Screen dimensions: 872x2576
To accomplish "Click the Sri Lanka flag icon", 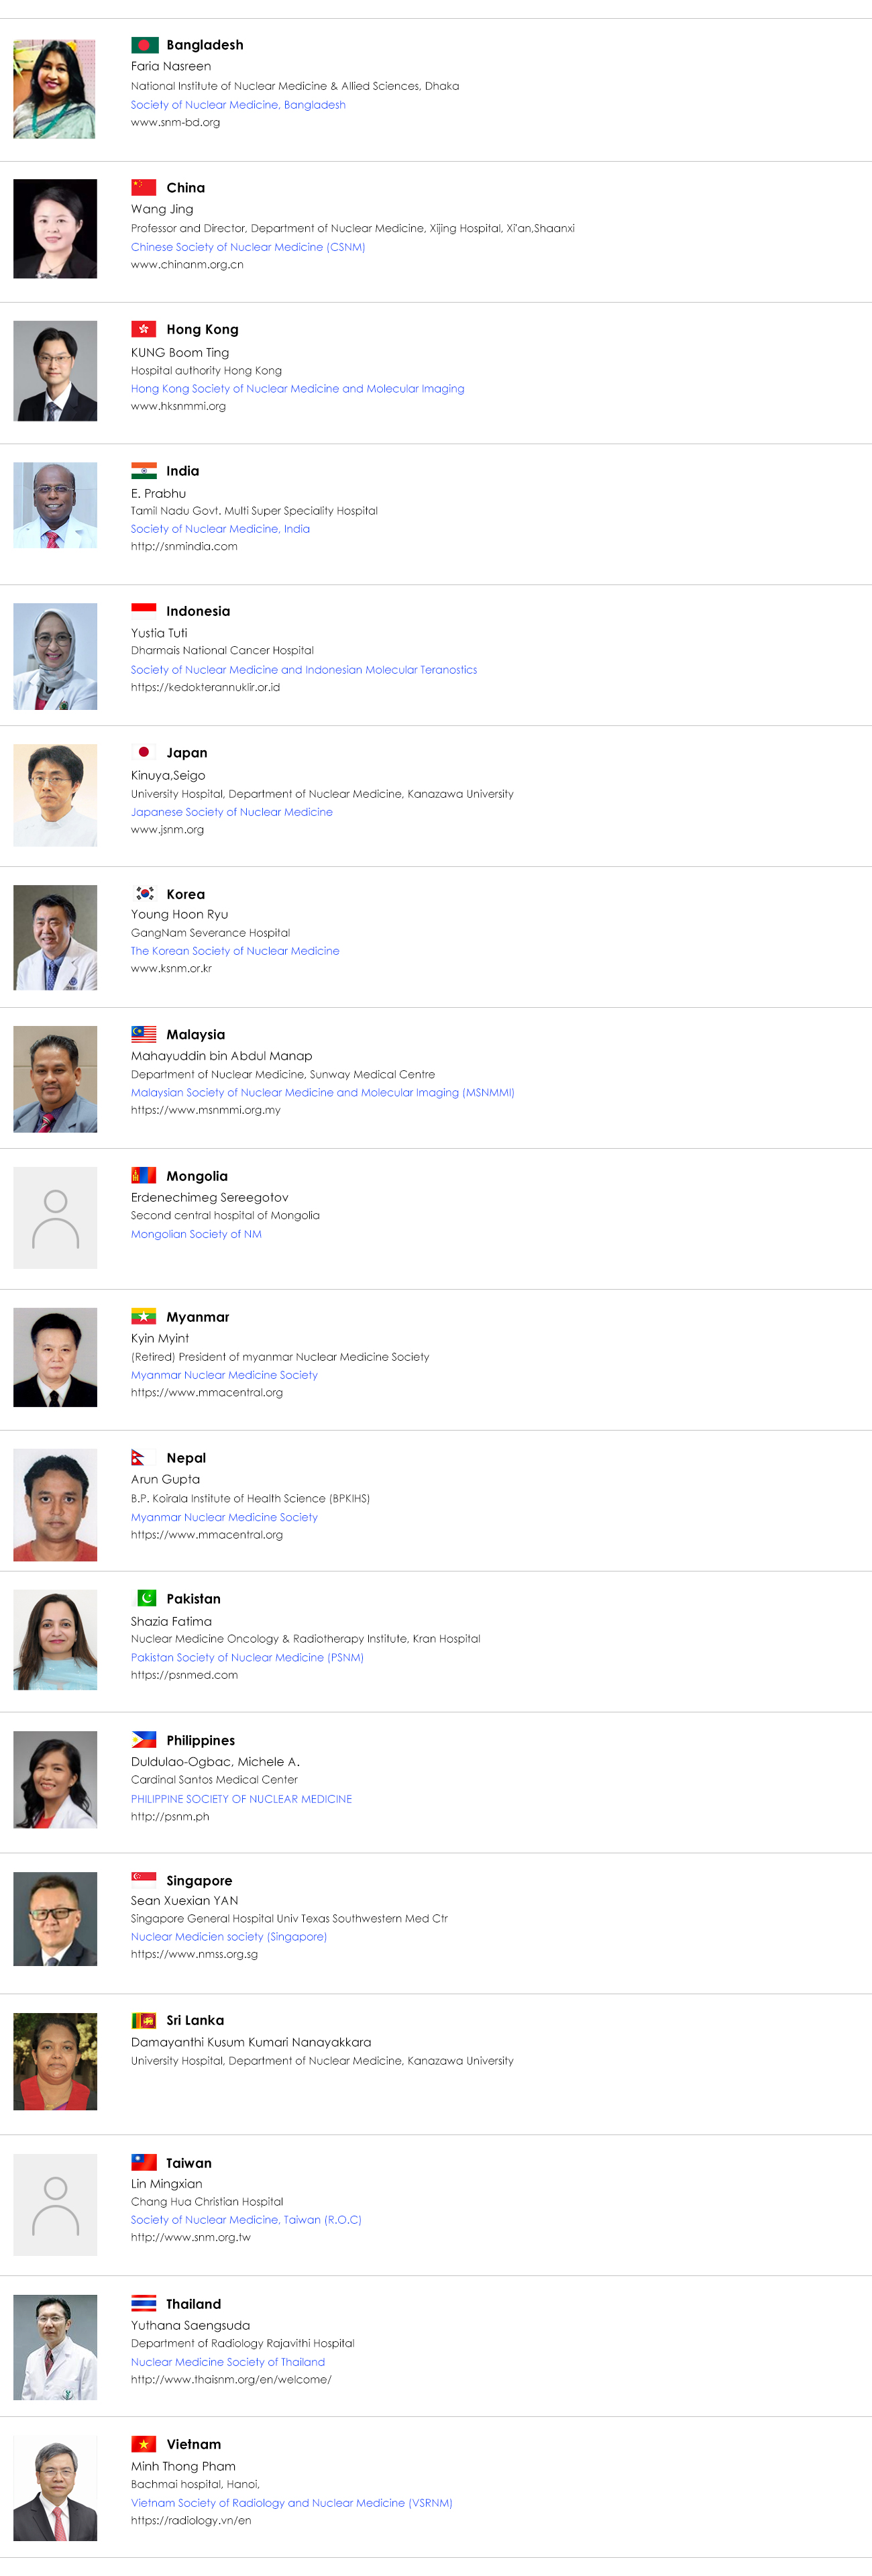I will click(144, 2020).
